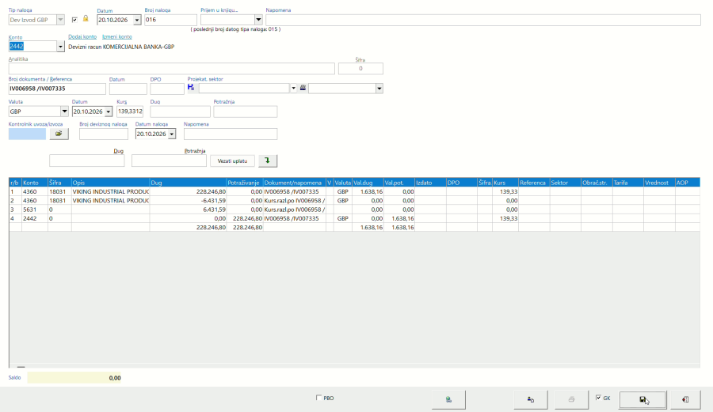
Task: Click the blue project icon by Projekat
Action: (x=191, y=87)
